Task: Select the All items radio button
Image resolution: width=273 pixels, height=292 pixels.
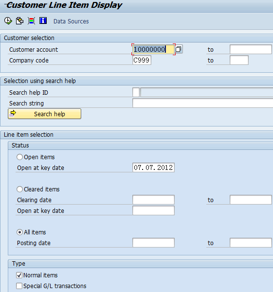Action: (x=19, y=232)
